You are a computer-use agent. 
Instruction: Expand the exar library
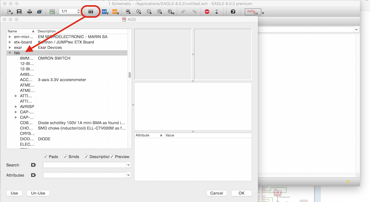point(10,48)
